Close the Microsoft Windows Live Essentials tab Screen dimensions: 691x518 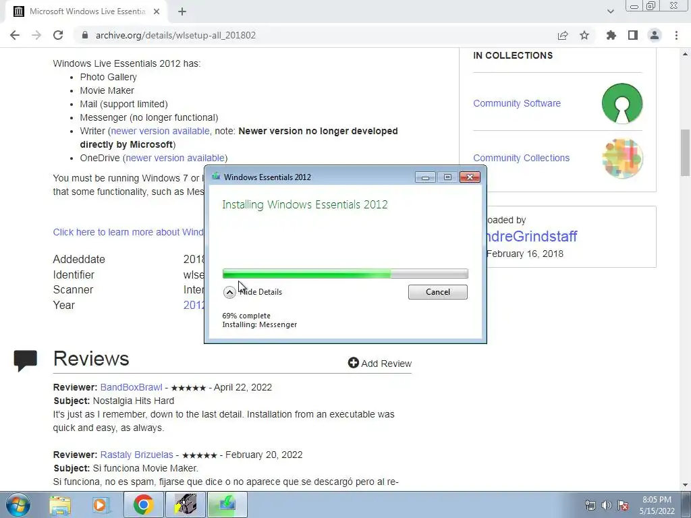click(157, 11)
